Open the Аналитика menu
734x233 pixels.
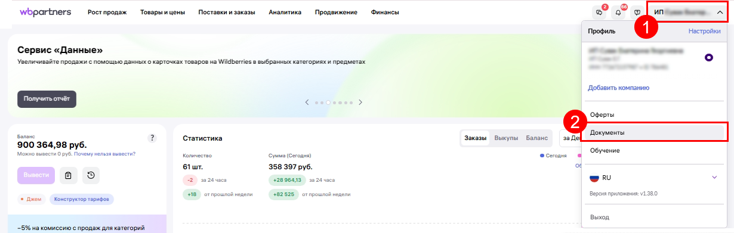click(285, 13)
